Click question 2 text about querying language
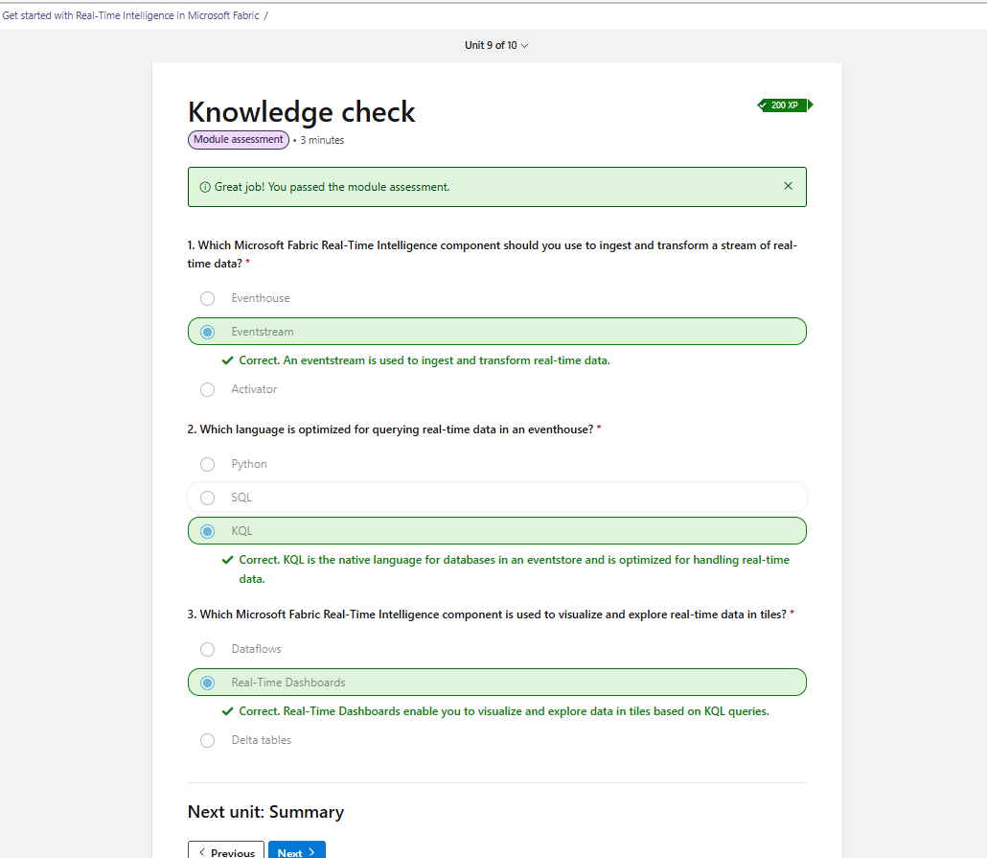The height and width of the screenshot is (858, 987). click(x=394, y=429)
